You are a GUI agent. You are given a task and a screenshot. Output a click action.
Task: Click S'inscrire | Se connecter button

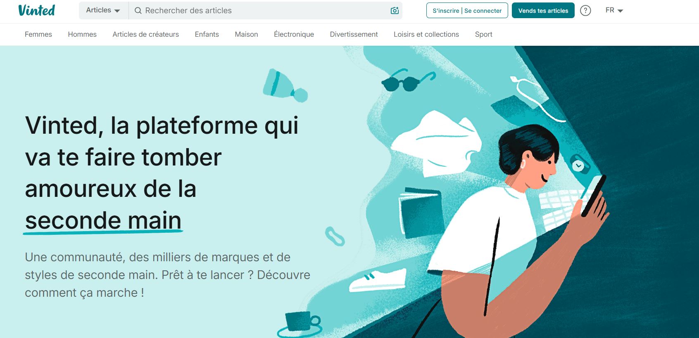pos(467,11)
